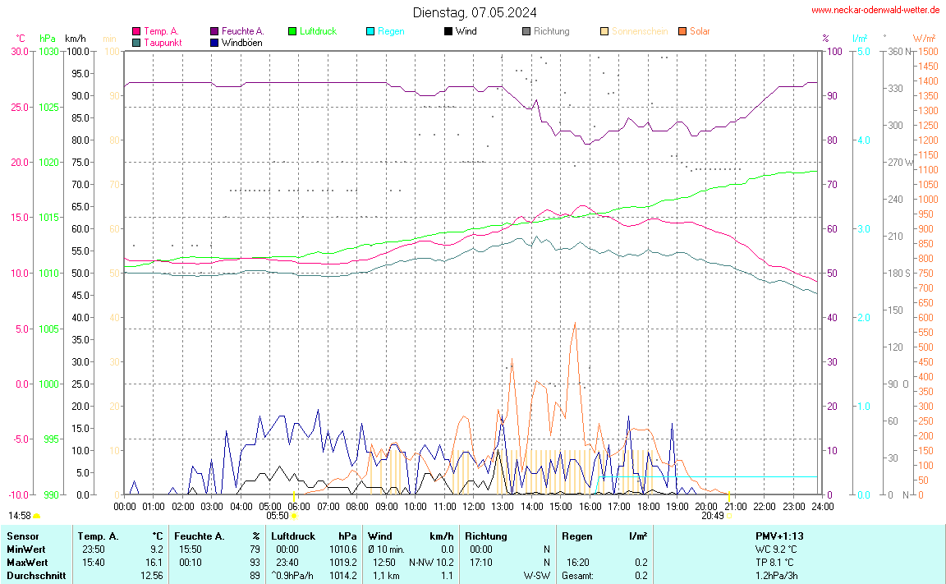Click the gray Richtung legend square
This screenshot has width=946, height=584.
tap(526, 31)
